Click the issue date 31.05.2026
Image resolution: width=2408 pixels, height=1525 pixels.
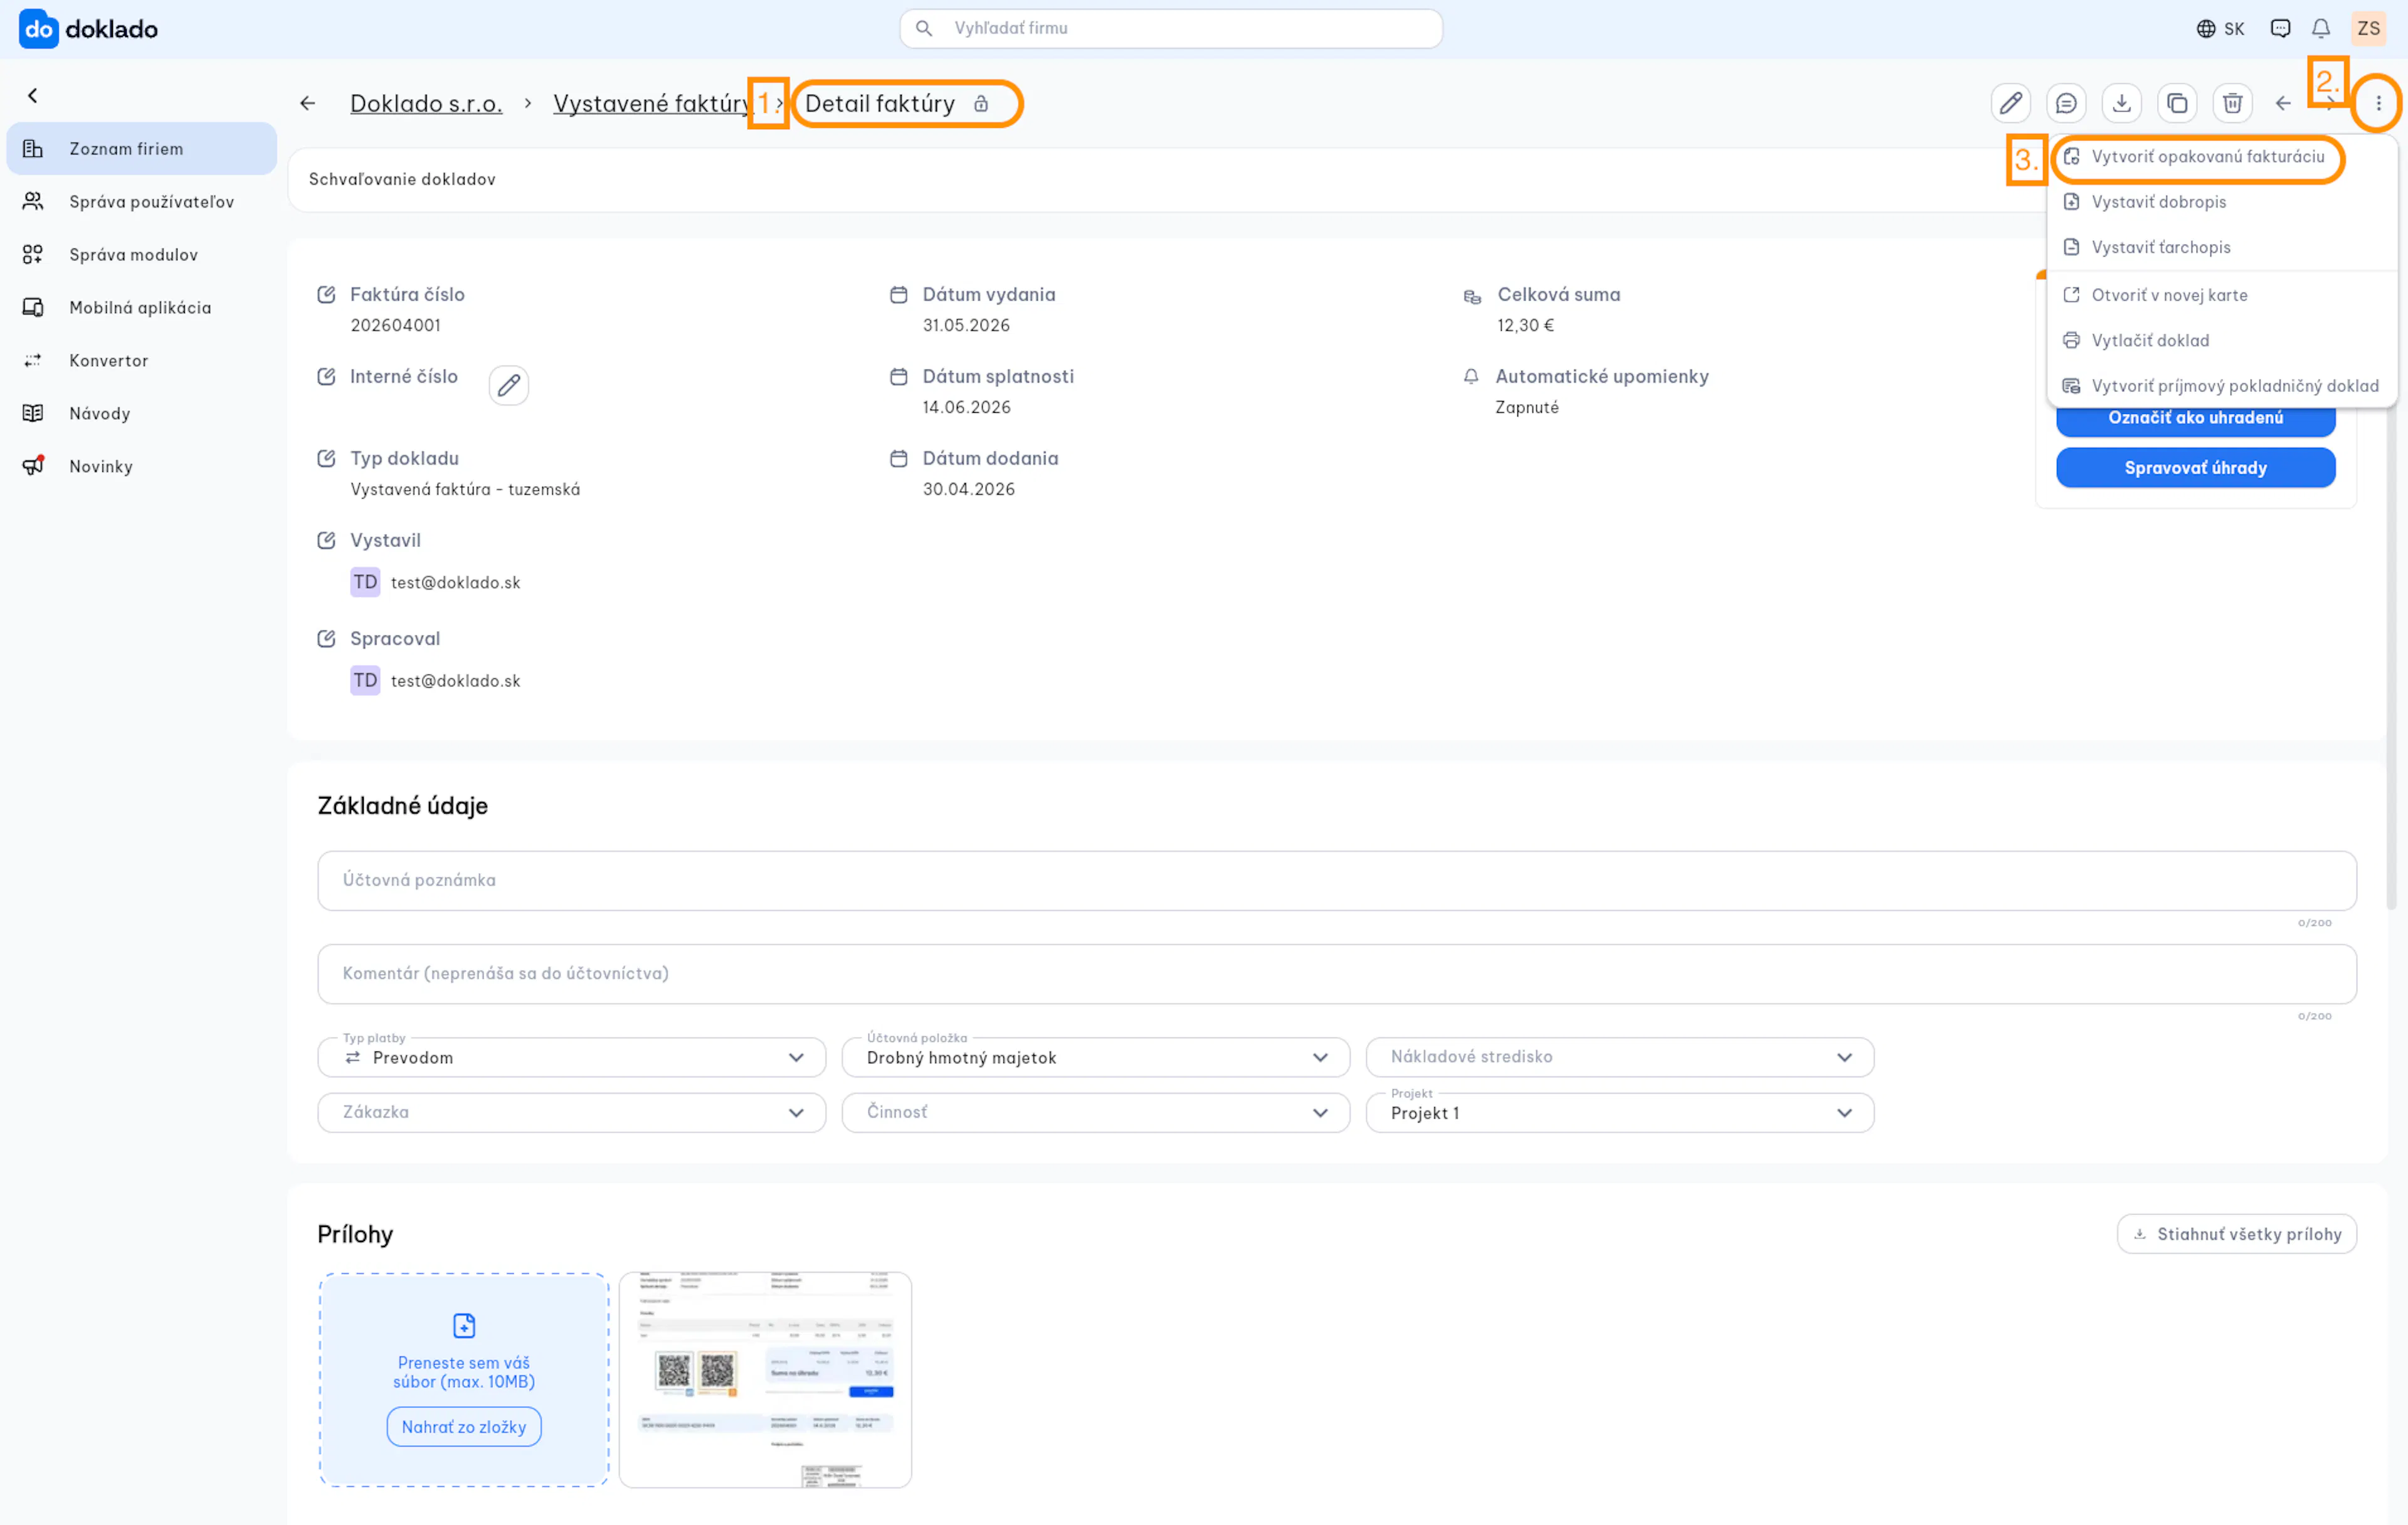pyautogui.click(x=966, y=326)
